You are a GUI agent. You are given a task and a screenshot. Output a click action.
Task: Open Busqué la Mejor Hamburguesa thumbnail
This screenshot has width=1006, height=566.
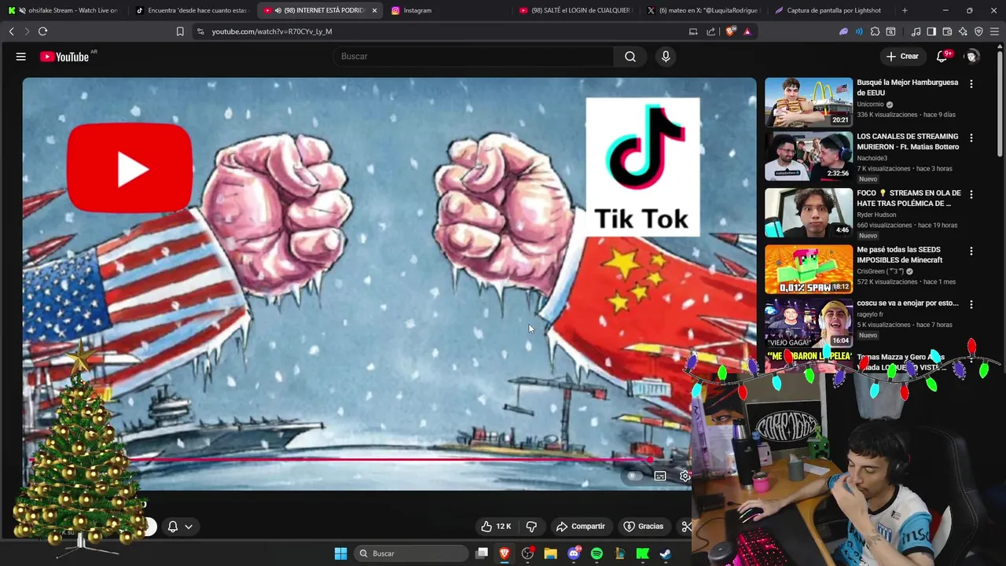pos(809,102)
